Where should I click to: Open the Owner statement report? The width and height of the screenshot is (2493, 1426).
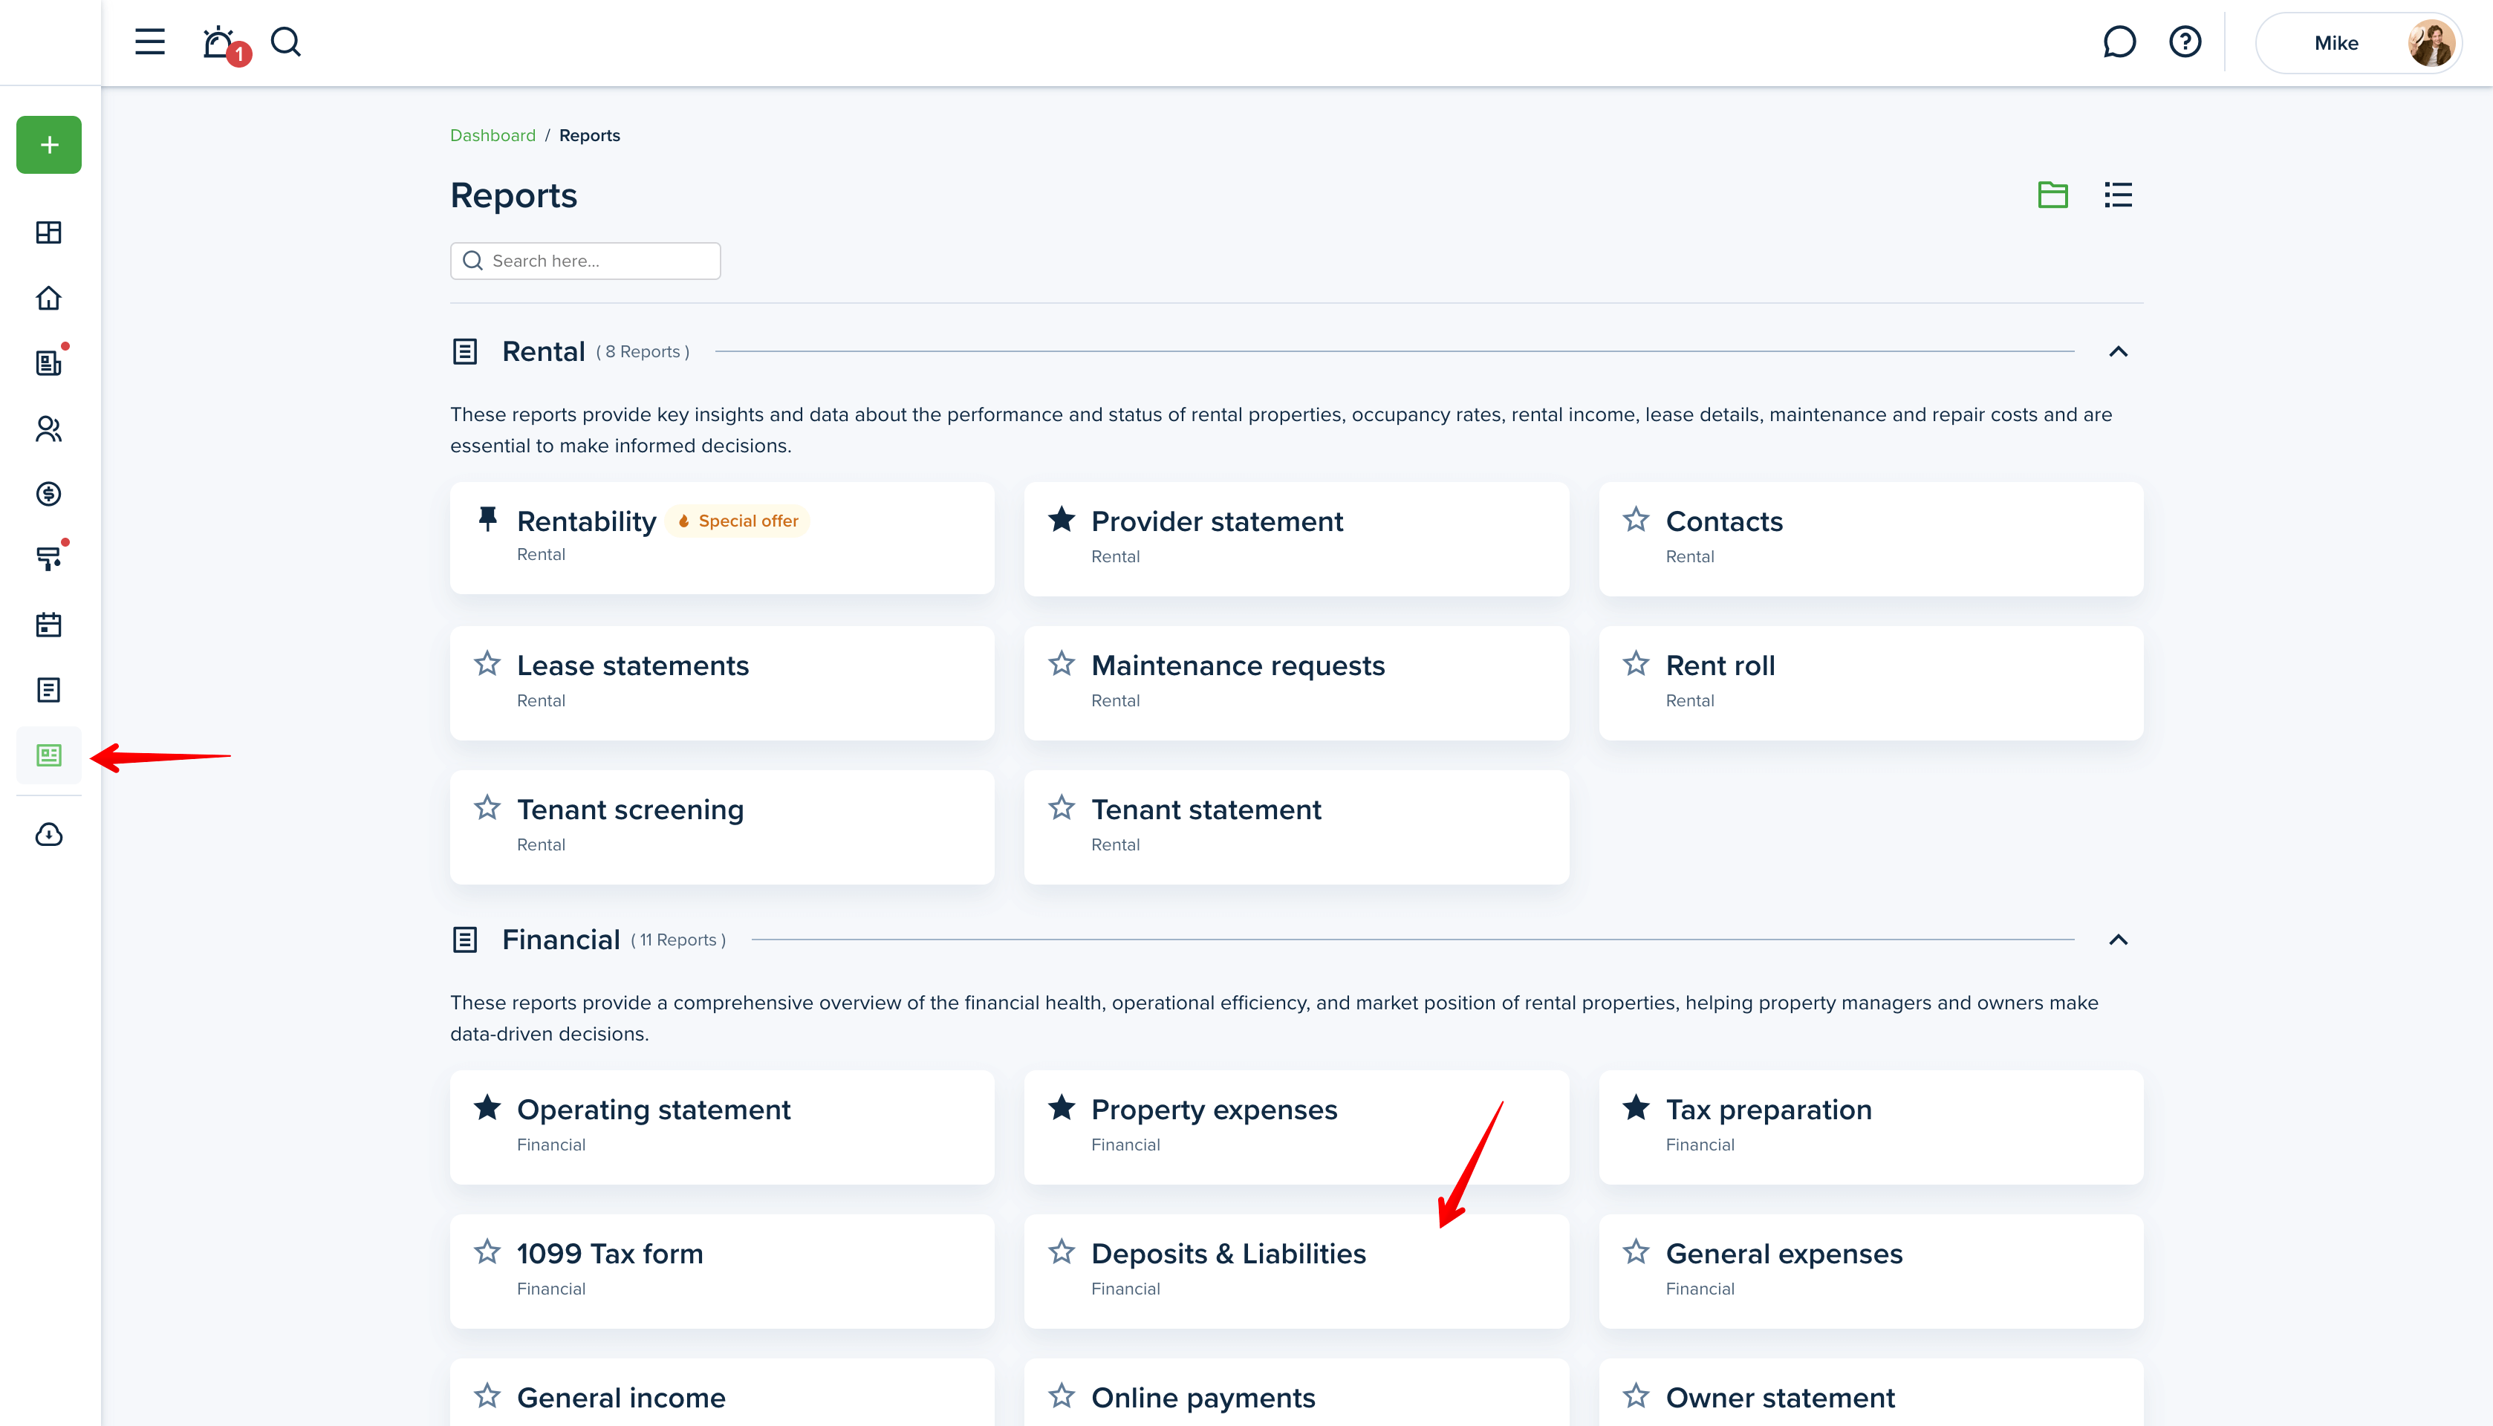point(1871,1393)
